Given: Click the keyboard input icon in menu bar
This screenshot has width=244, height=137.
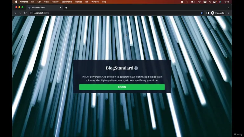Looking at the screenshot, I should (205, 2).
